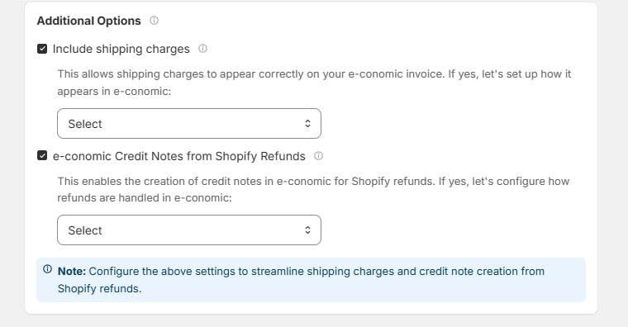Click up-down arrows on shipping charges select
The width and height of the screenshot is (628, 327).
click(x=307, y=123)
